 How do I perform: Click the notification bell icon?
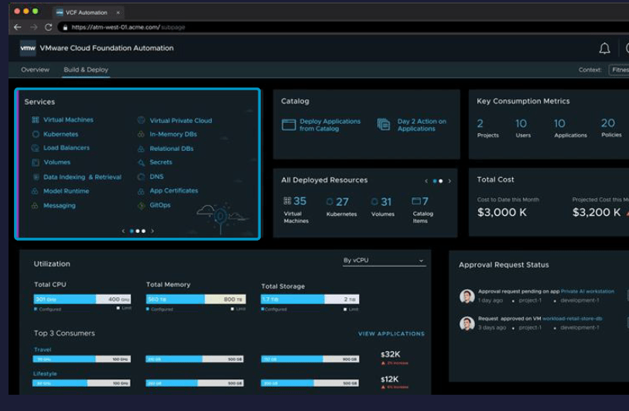pyautogui.click(x=604, y=48)
